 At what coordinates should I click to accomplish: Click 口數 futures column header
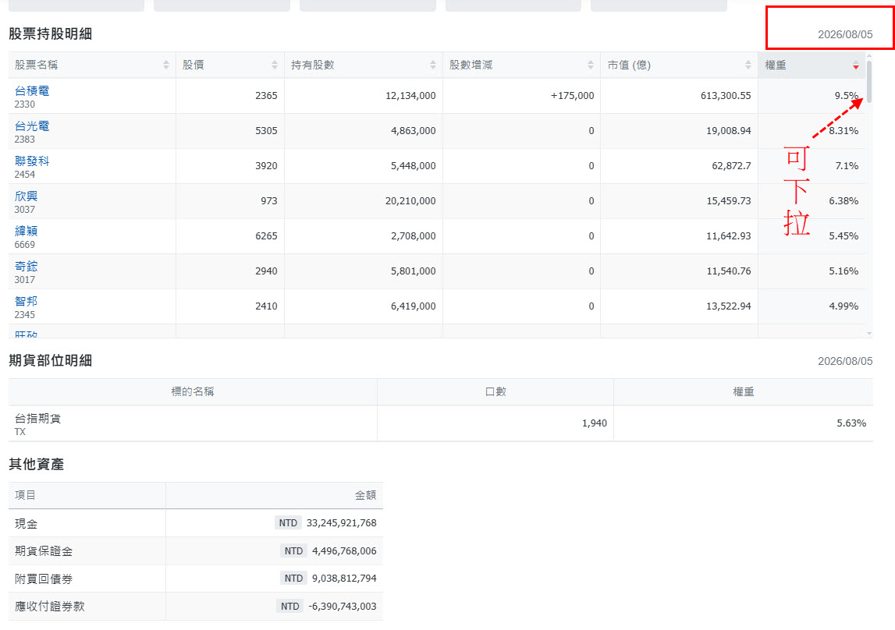495,391
